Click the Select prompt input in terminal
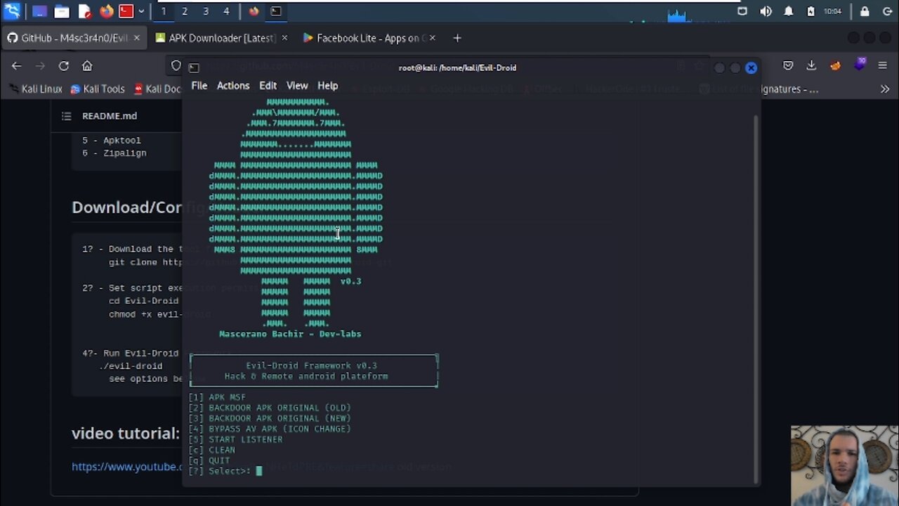Screen dimensions: 899x506 [258, 471]
